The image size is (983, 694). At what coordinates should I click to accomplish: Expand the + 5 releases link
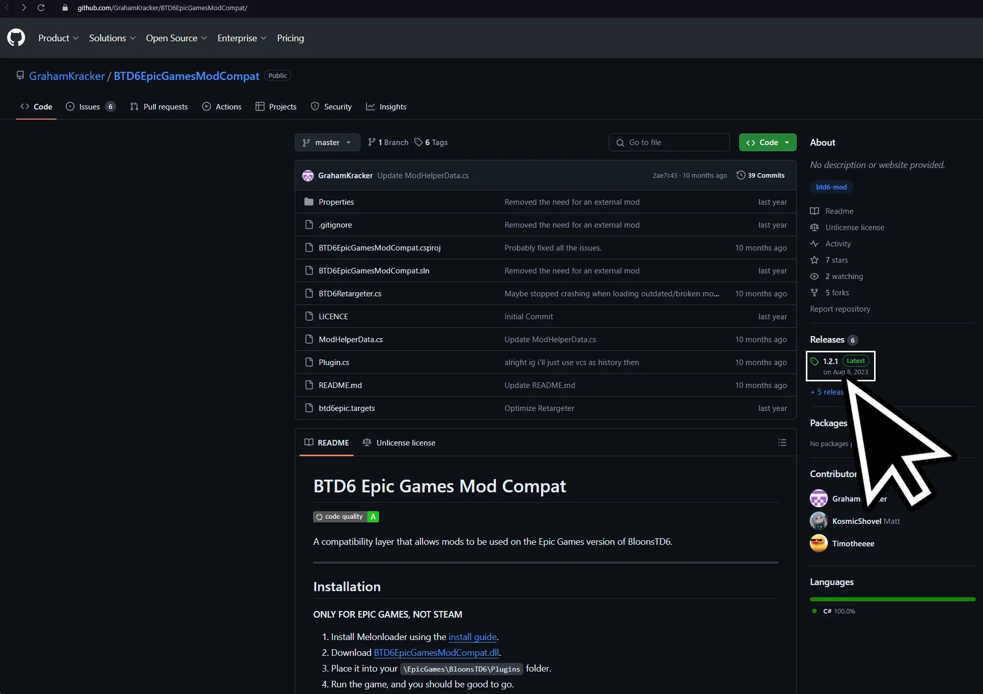[x=827, y=392]
